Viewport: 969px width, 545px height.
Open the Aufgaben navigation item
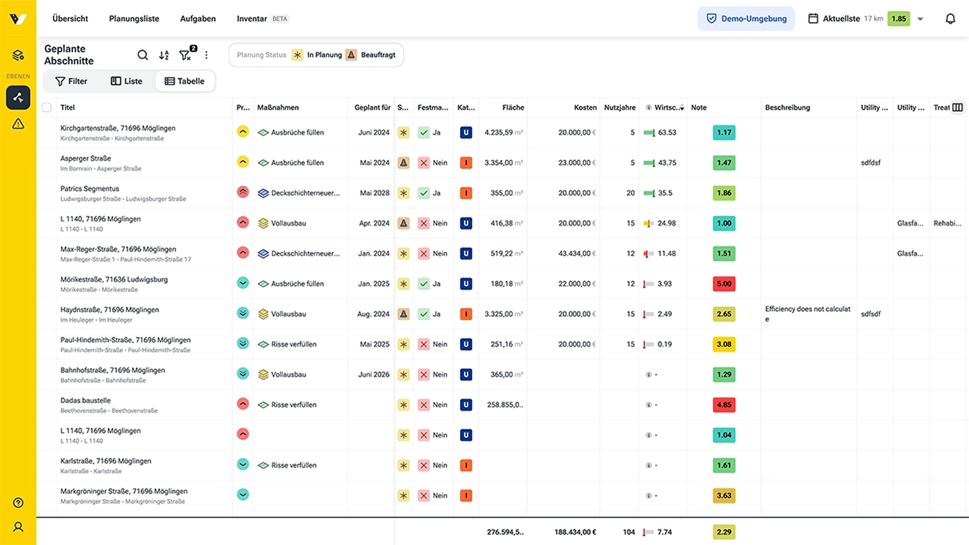[x=198, y=19]
